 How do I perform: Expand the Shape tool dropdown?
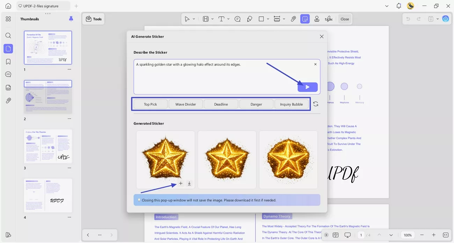268,18
